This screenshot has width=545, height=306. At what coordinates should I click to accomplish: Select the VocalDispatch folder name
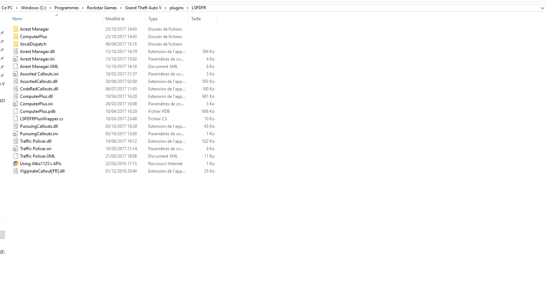click(x=33, y=44)
